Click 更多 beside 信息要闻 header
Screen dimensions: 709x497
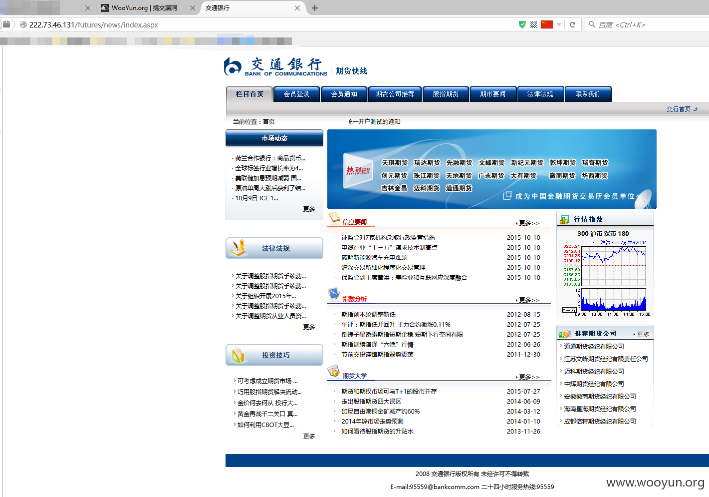[528, 223]
